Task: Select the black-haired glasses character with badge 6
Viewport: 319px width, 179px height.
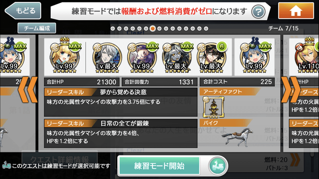Action: (211, 57)
